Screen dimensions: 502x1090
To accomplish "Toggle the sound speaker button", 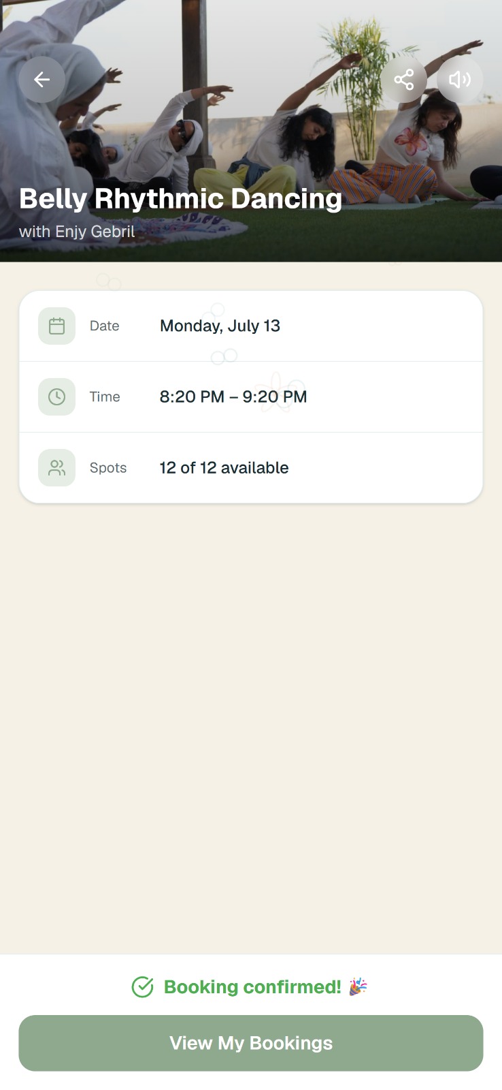I will [460, 80].
